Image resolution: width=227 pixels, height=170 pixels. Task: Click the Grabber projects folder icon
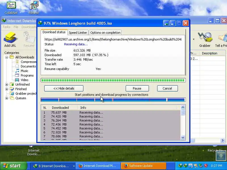pyautogui.click(x=12, y=93)
